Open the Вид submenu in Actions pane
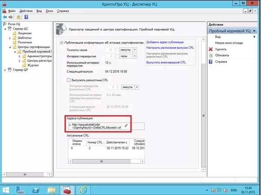This screenshot has width=261, height=195. tap(232, 37)
